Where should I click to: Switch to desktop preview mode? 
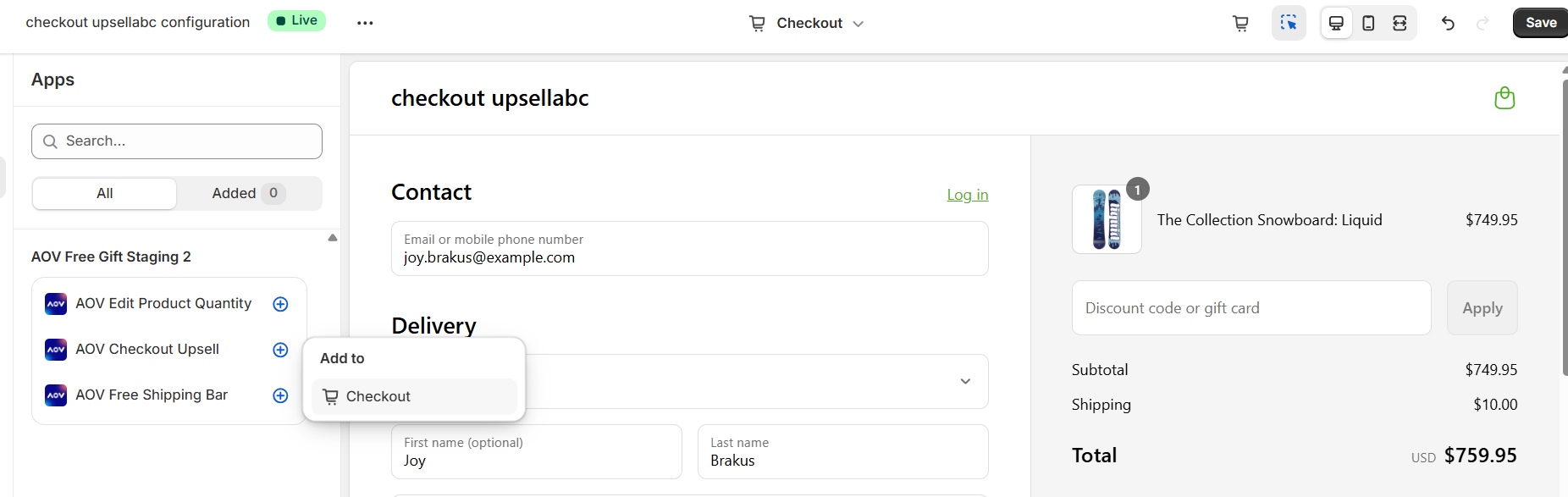pyautogui.click(x=1336, y=23)
